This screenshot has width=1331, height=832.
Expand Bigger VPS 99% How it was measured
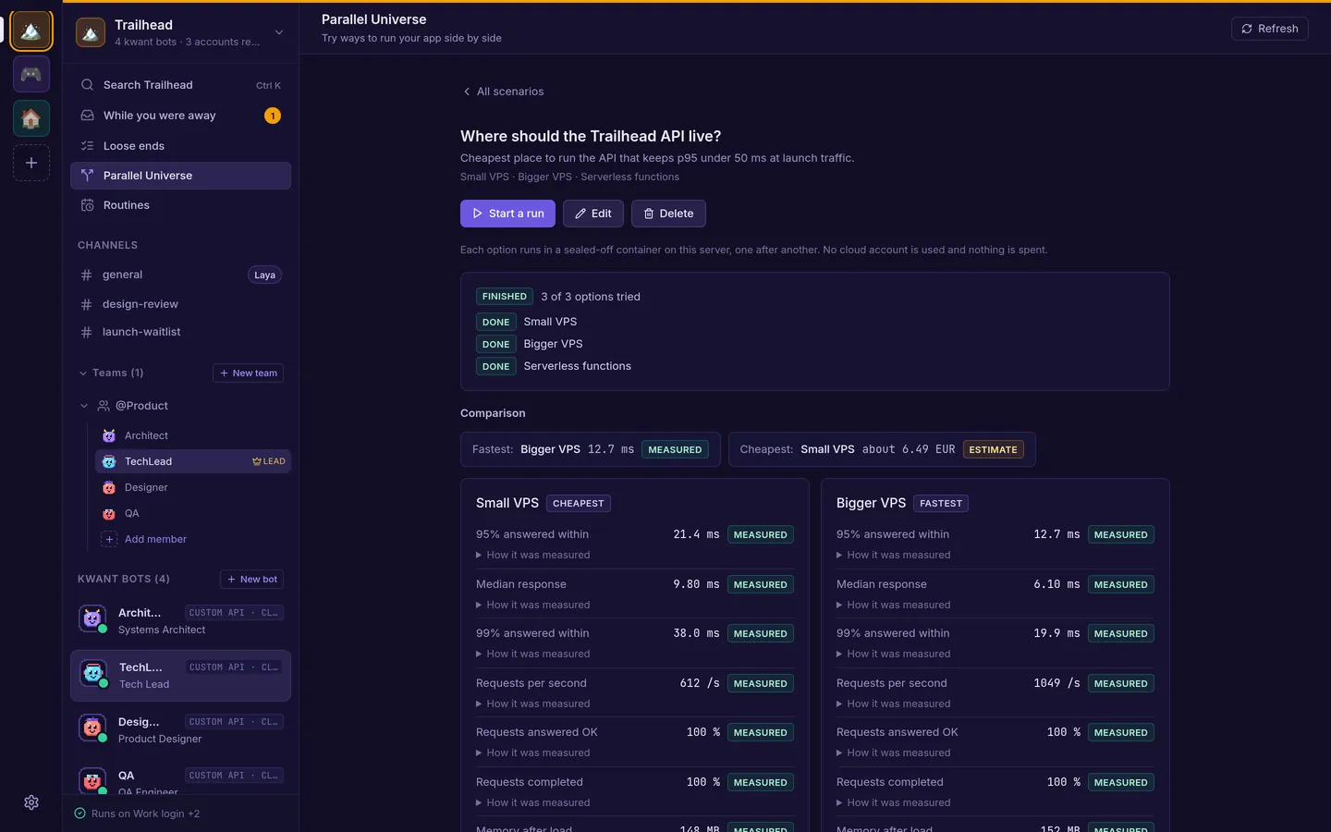[x=894, y=655]
